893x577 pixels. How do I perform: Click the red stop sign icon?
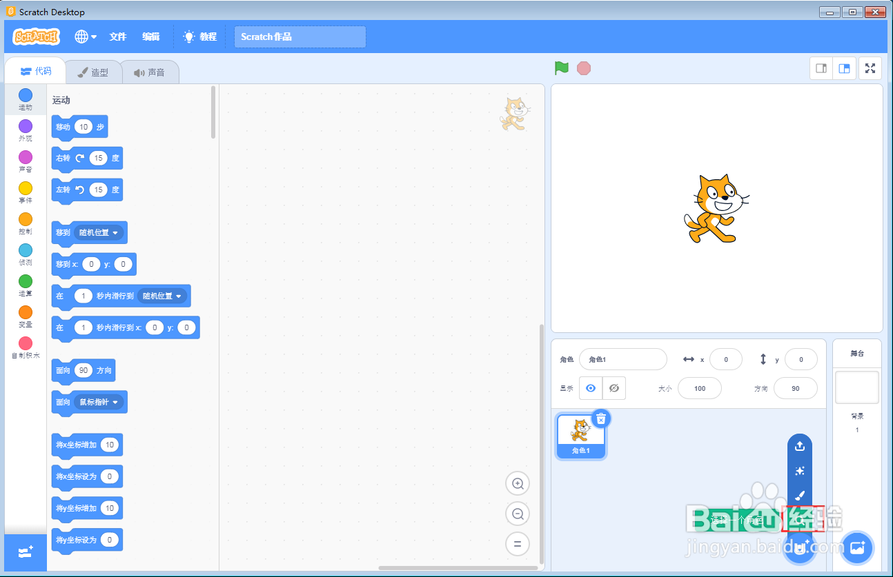[x=584, y=68]
